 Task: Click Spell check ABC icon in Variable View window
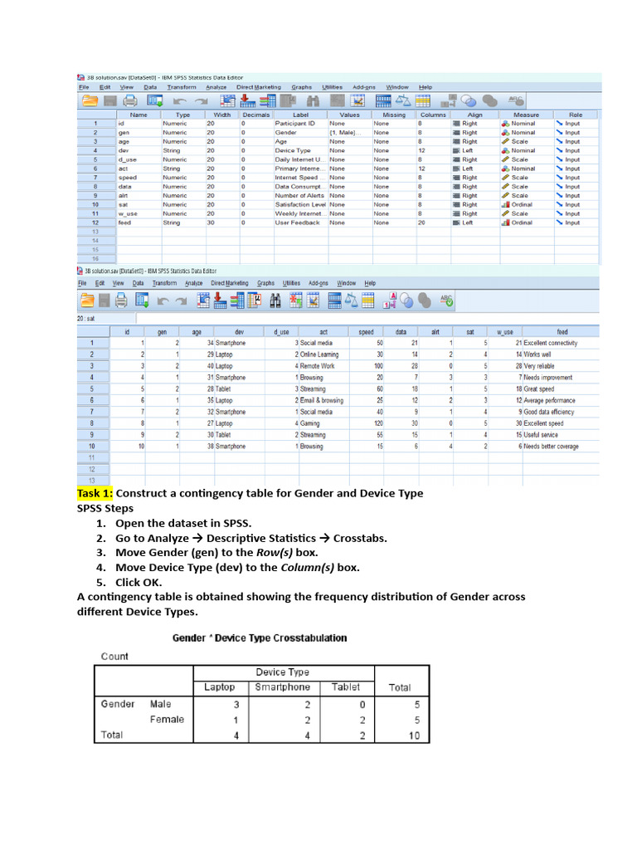(516, 100)
